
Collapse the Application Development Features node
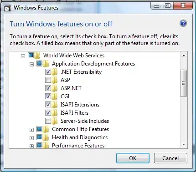pyautogui.click(x=31, y=65)
